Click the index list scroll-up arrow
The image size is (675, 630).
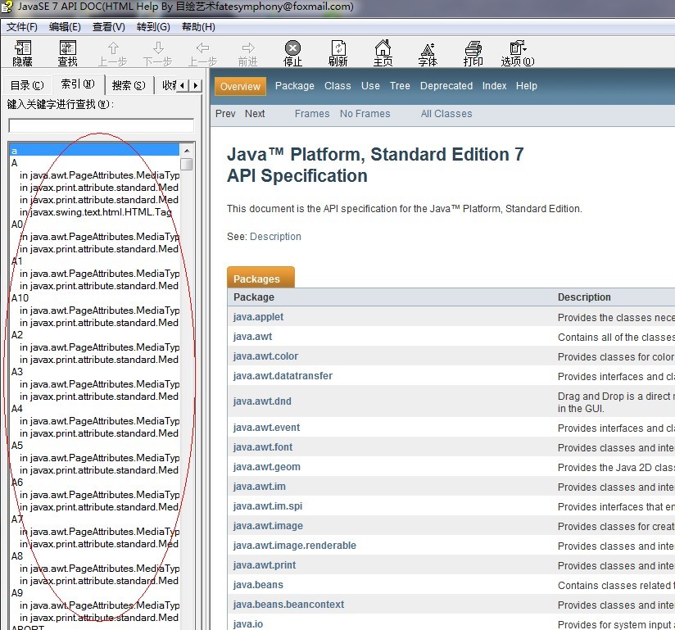(187, 151)
